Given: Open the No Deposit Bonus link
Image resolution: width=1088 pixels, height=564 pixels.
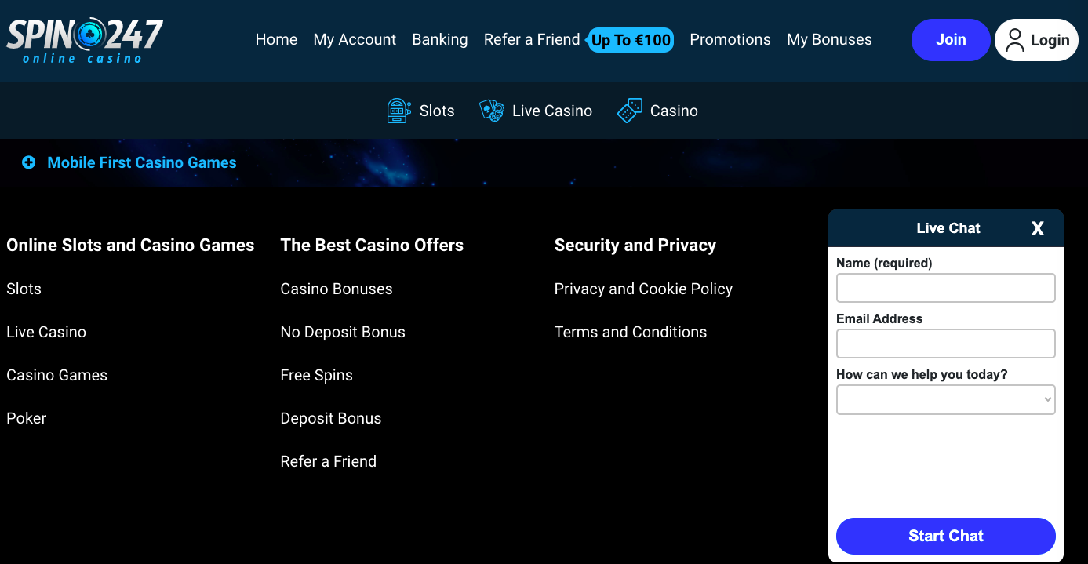Looking at the screenshot, I should tap(343, 332).
